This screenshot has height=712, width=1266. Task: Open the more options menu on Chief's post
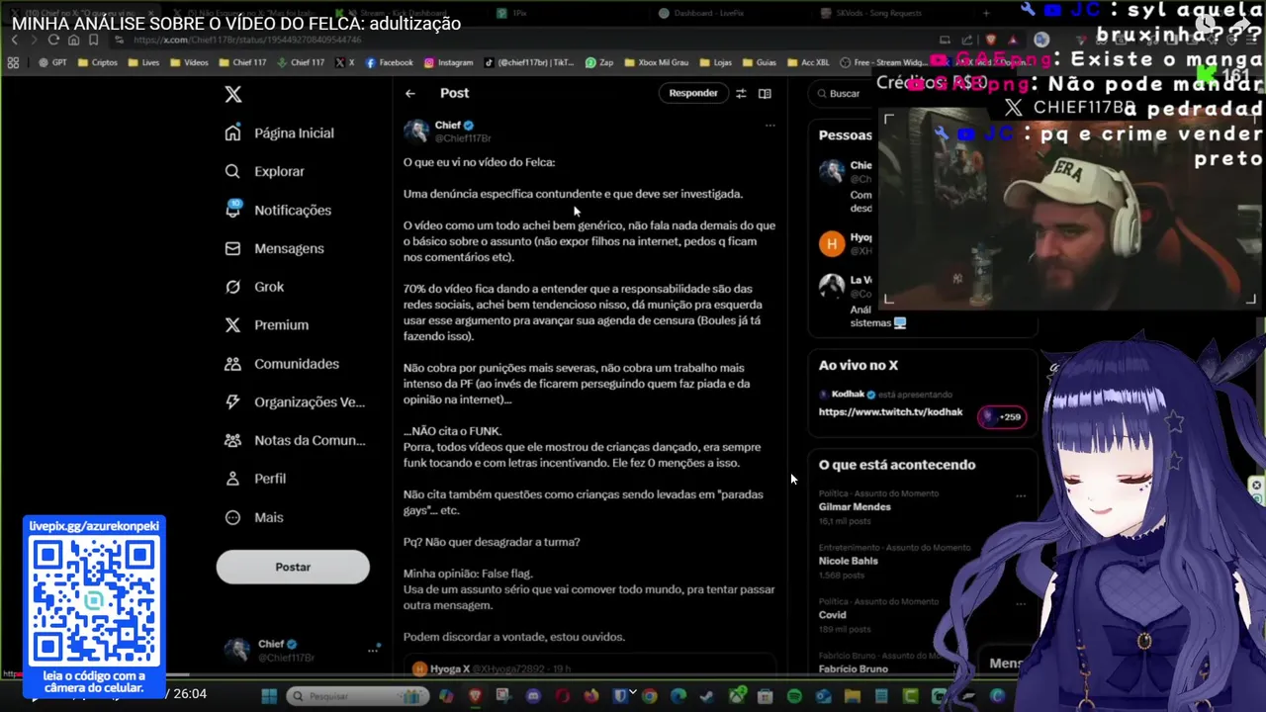769,126
